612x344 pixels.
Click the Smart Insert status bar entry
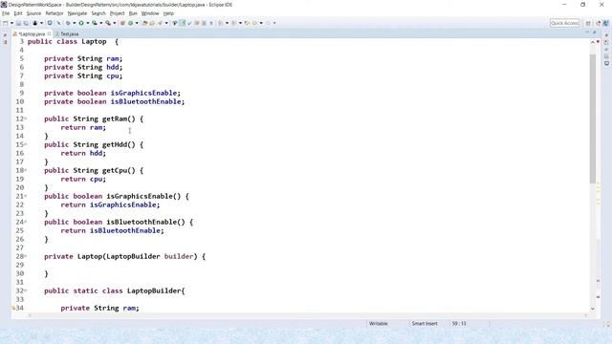[x=425, y=323]
